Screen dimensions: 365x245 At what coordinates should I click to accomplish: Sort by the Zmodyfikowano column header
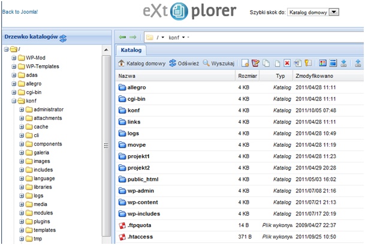[328, 76]
